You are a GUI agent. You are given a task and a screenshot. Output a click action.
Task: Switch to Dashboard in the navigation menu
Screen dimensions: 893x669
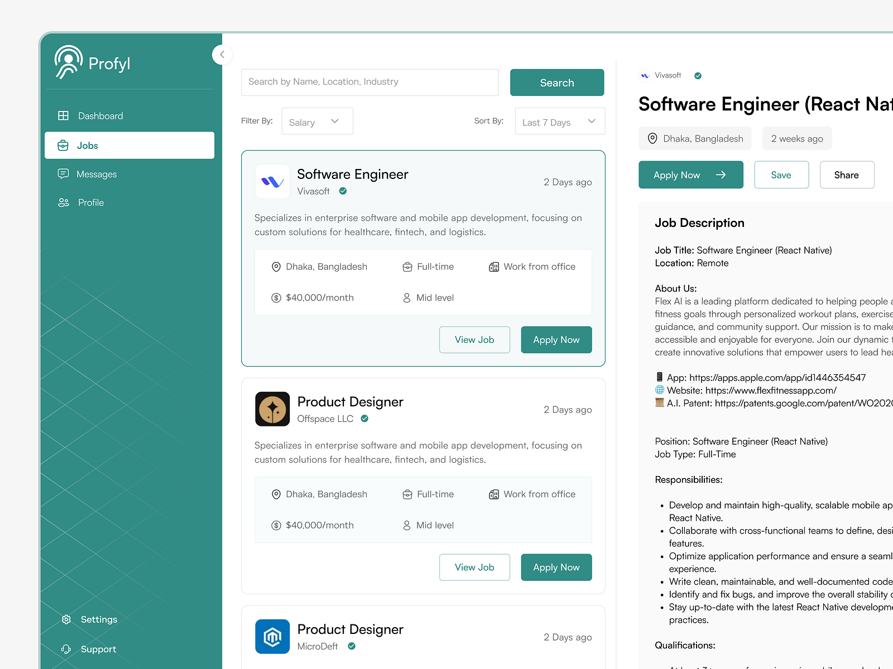click(x=100, y=115)
